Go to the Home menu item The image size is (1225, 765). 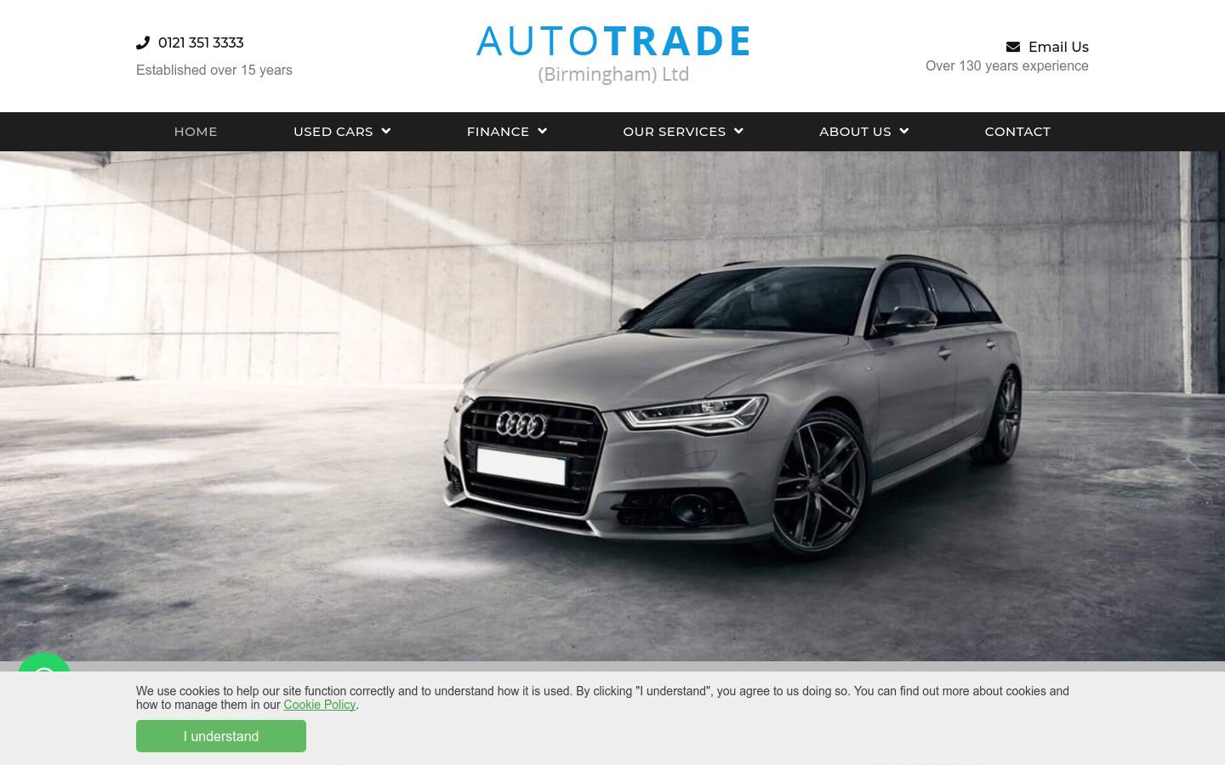pyautogui.click(x=196, y=132)
